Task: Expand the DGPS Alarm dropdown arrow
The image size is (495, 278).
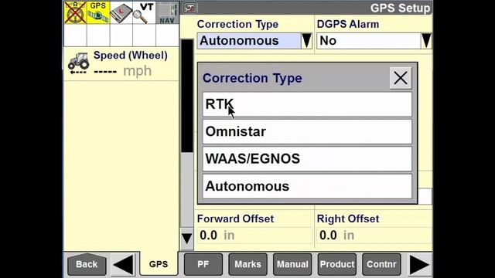Action: 426,41
